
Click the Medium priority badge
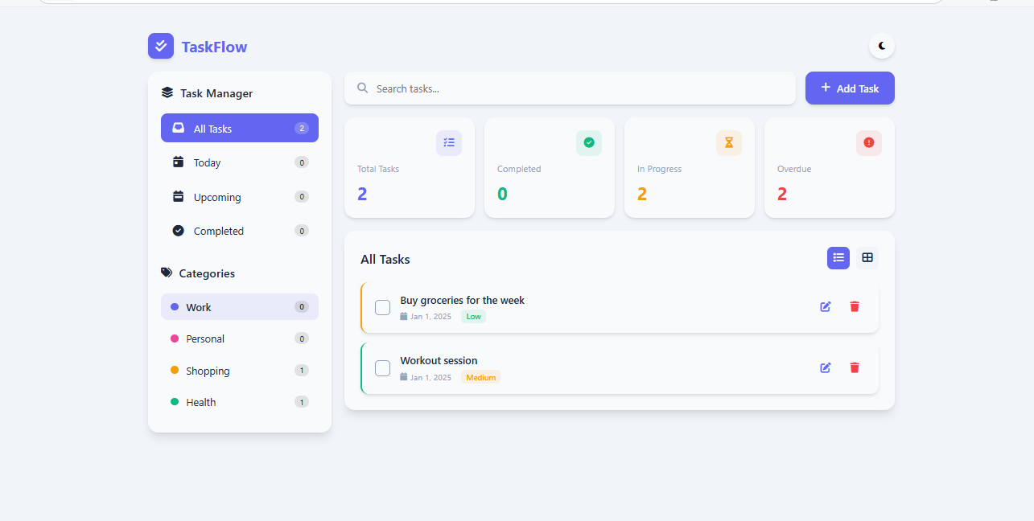click(x=480, y=377)
